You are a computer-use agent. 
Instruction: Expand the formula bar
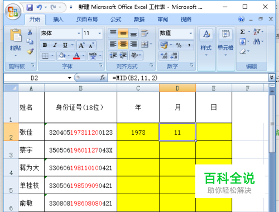[271, 78]
